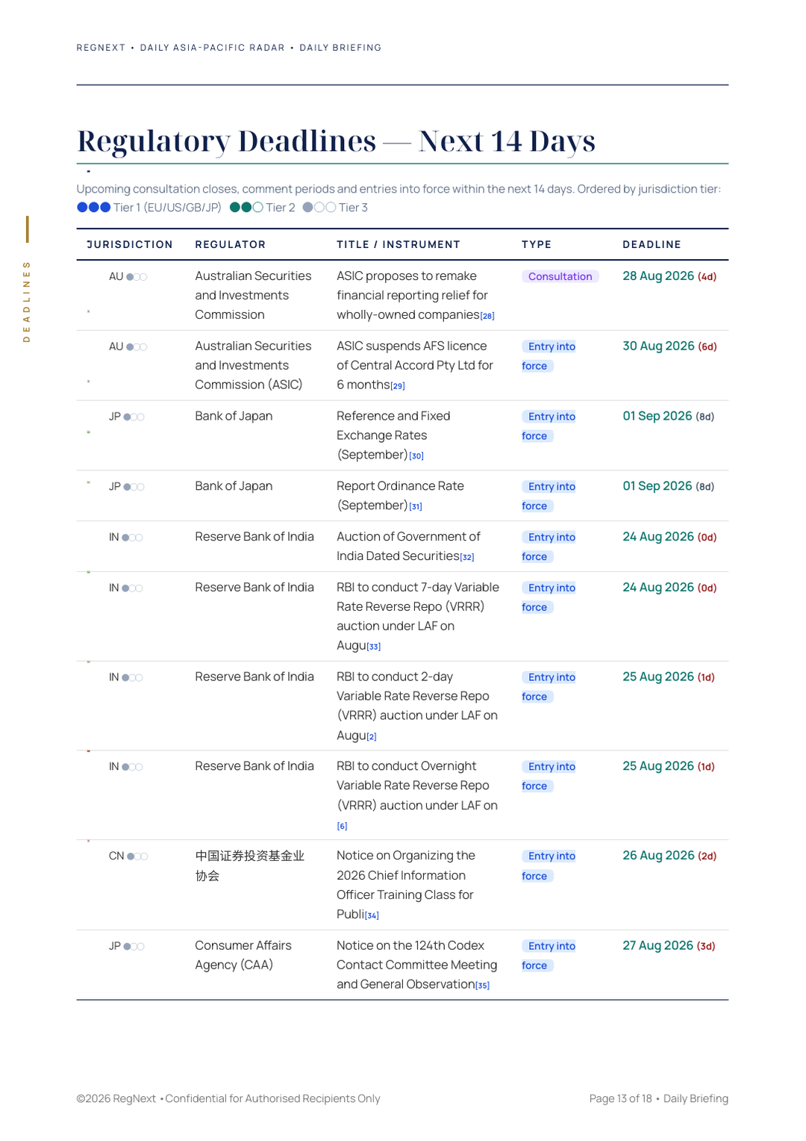Click 'Report Ordinance Rate (September)' title
The height and width of the screenshot is (1141, 806).
[x=400, y=496]
